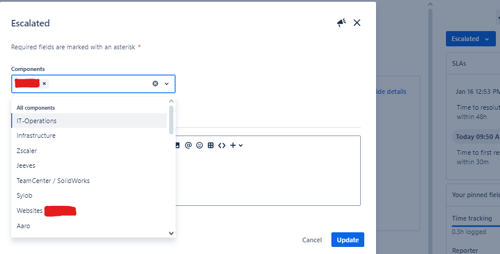Select TeamCenter / SolidWorks option
The width and height of the screenshot is (500, 254).
(89, 181)
